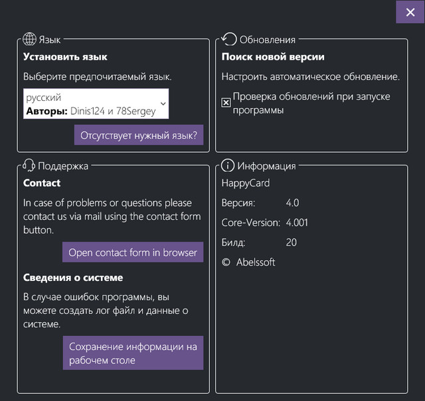Viewport: 425px width, 401px height.
Task: Click the Билд number 20
Action: [291, 242]
